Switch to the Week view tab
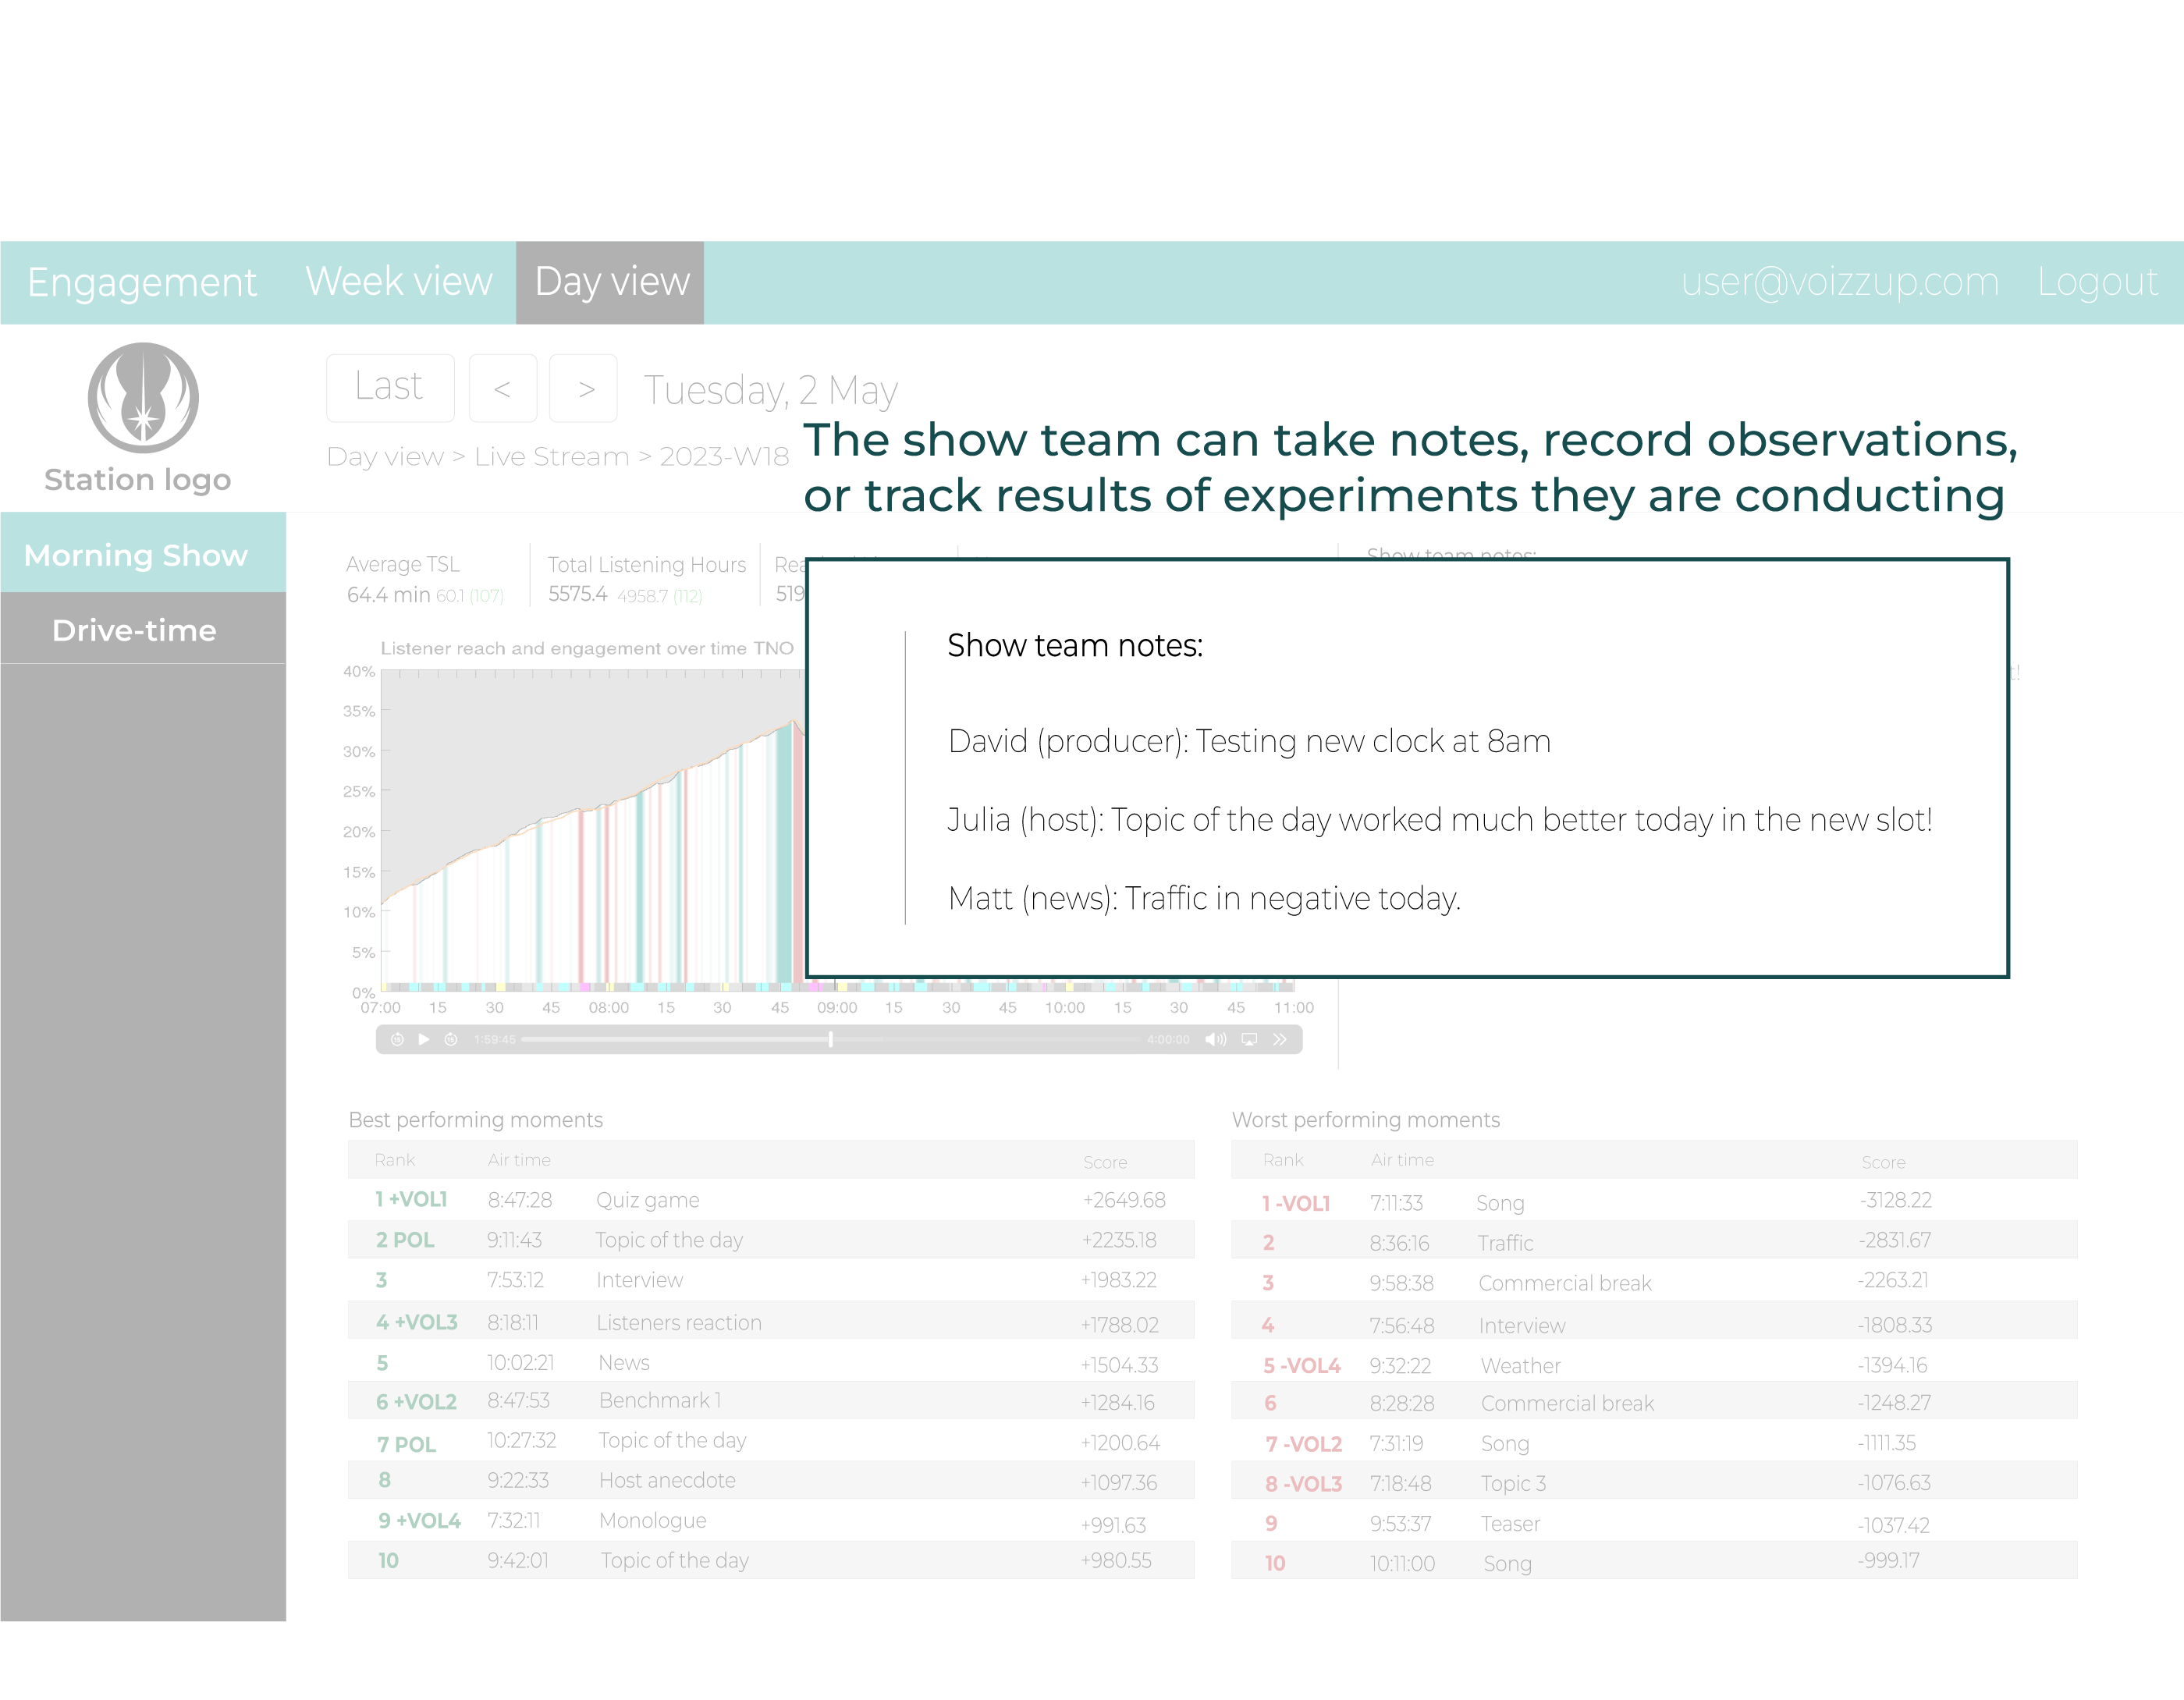Viewport: 2184px width, 1700px height. click(x=399, y=282)
